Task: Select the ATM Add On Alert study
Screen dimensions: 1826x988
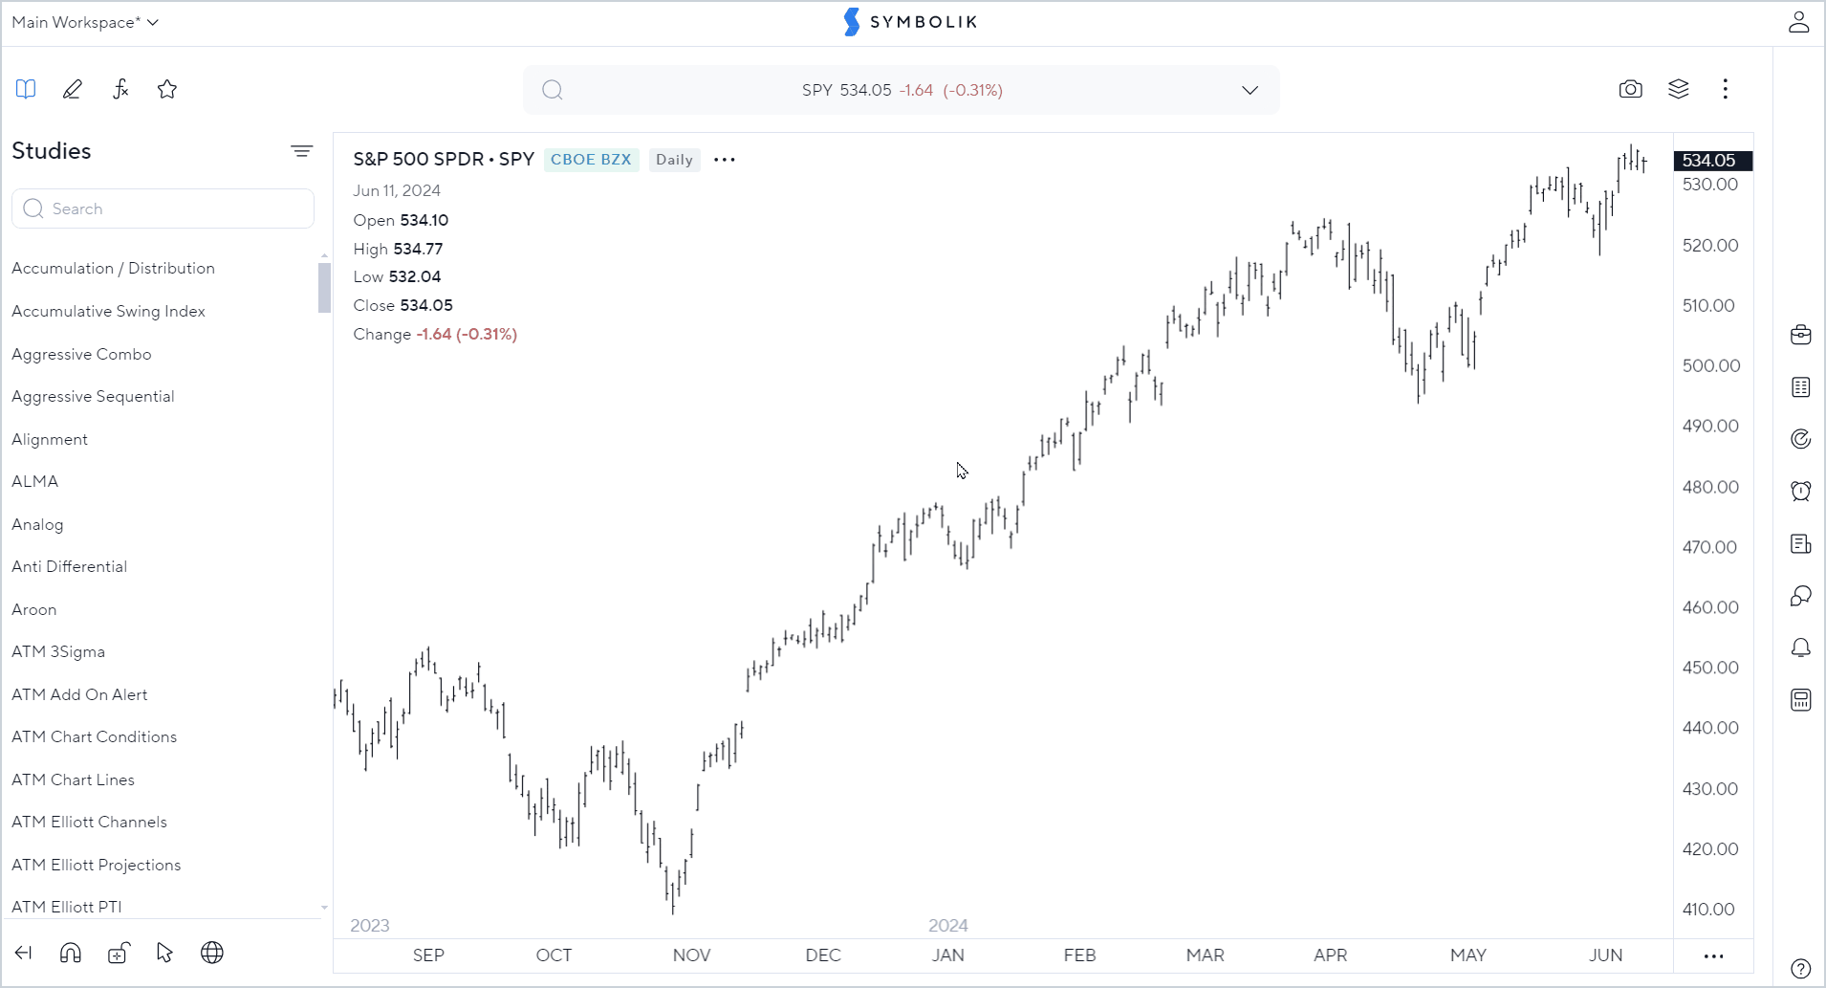Action: pyautogui.click(x=79, y=694)
